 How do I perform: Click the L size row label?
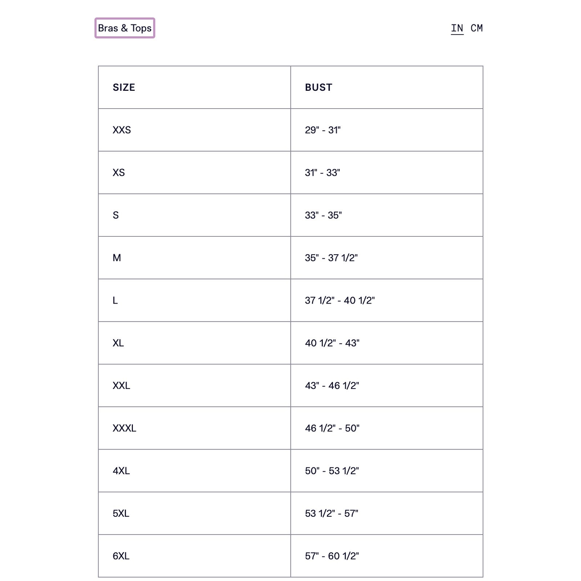pos(115,300)
